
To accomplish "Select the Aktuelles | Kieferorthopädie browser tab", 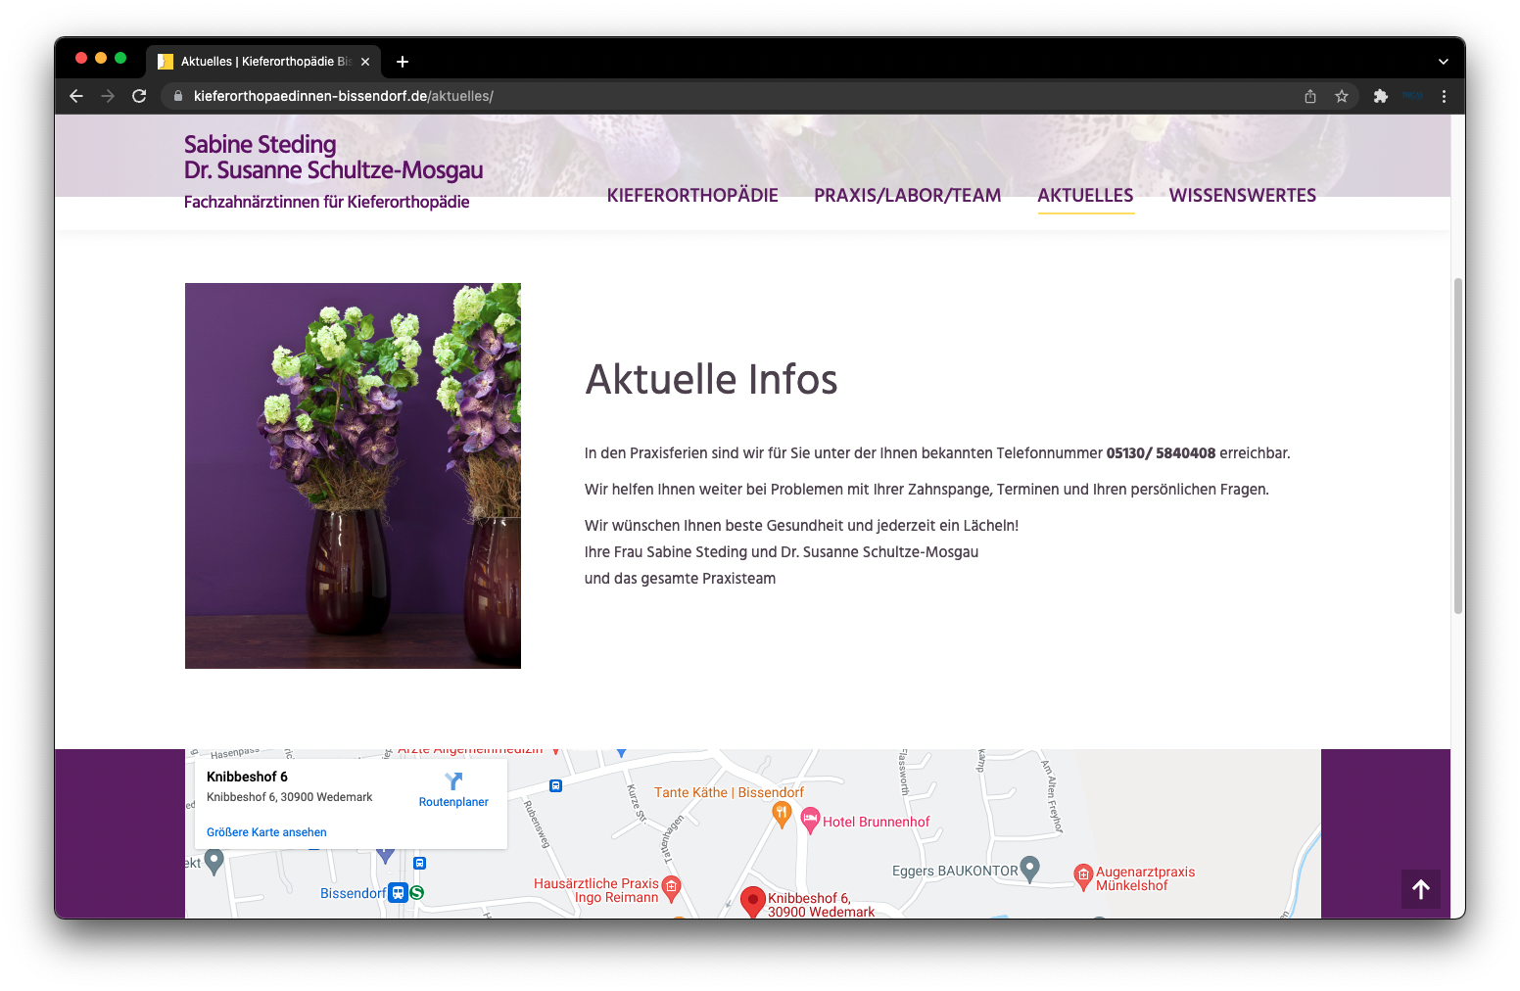I will 264,62.
